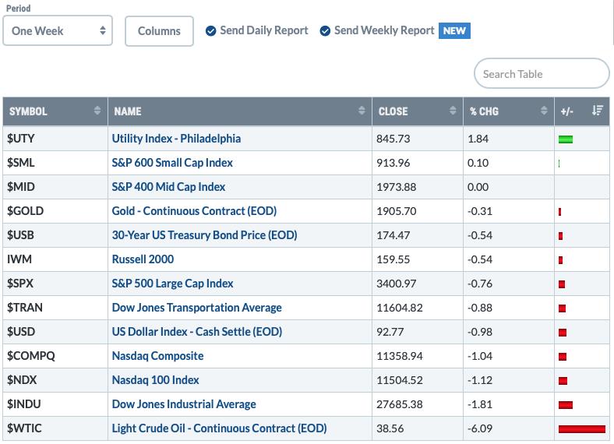
Task: Select the $COMPQ symbol cell
Action: coord(55,356)
